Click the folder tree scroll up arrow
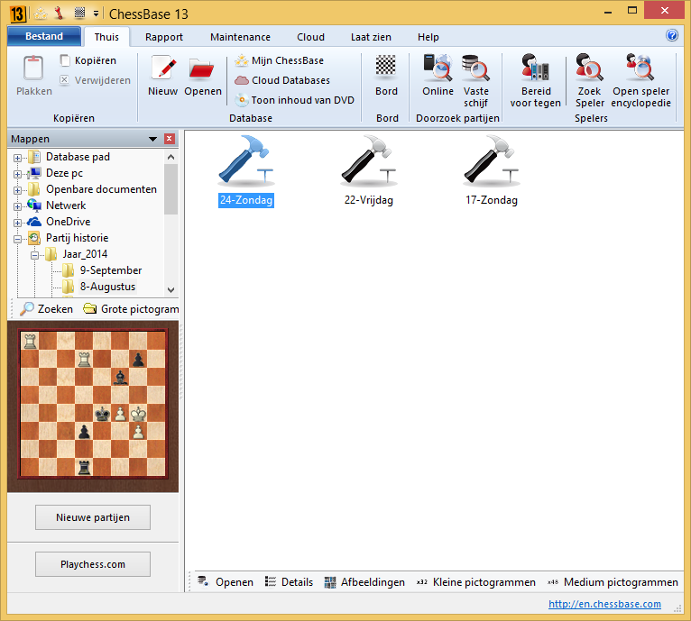691x621 pixels. pyautogui.click(x=171, y=157)
